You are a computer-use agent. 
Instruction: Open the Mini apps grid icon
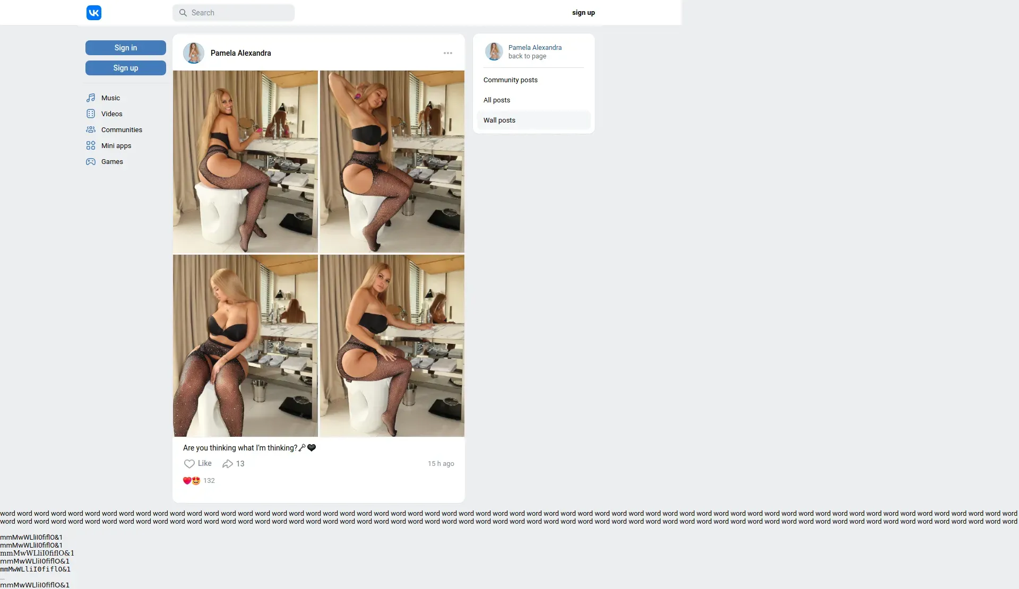[x=91, y=146]
